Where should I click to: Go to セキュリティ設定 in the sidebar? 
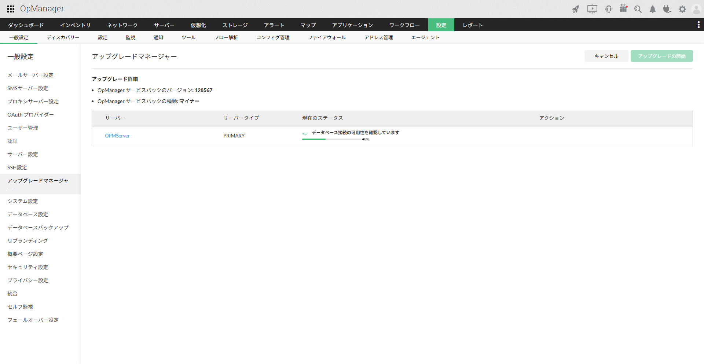(40, 267)
